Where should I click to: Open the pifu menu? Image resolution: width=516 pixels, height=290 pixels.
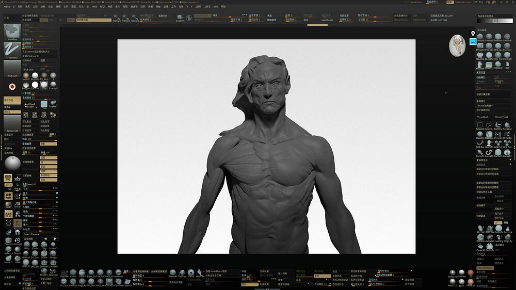(216, 7)
